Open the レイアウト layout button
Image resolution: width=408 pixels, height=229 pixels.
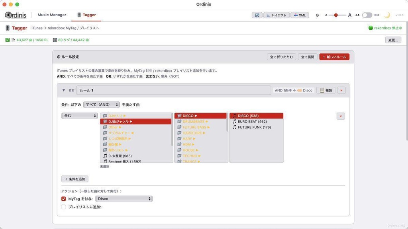pyautogui.click(x=277, y=15)
